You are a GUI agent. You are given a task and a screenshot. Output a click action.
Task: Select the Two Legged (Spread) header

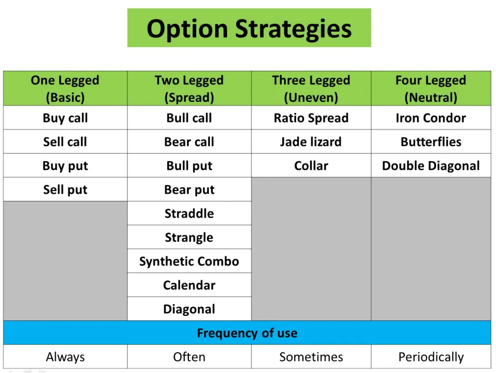click(x=189, y=88)
